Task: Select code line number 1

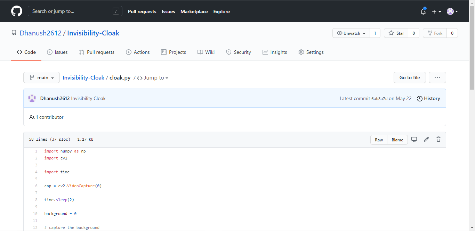Action: point(36,151)
